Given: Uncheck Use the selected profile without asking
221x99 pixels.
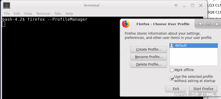Looking at the screenshot, I should (x=172, y=79).
